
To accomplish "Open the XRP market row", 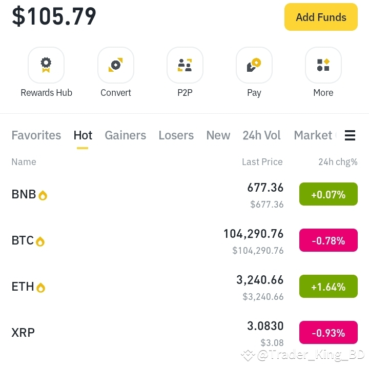I will (x=184, y=333).
